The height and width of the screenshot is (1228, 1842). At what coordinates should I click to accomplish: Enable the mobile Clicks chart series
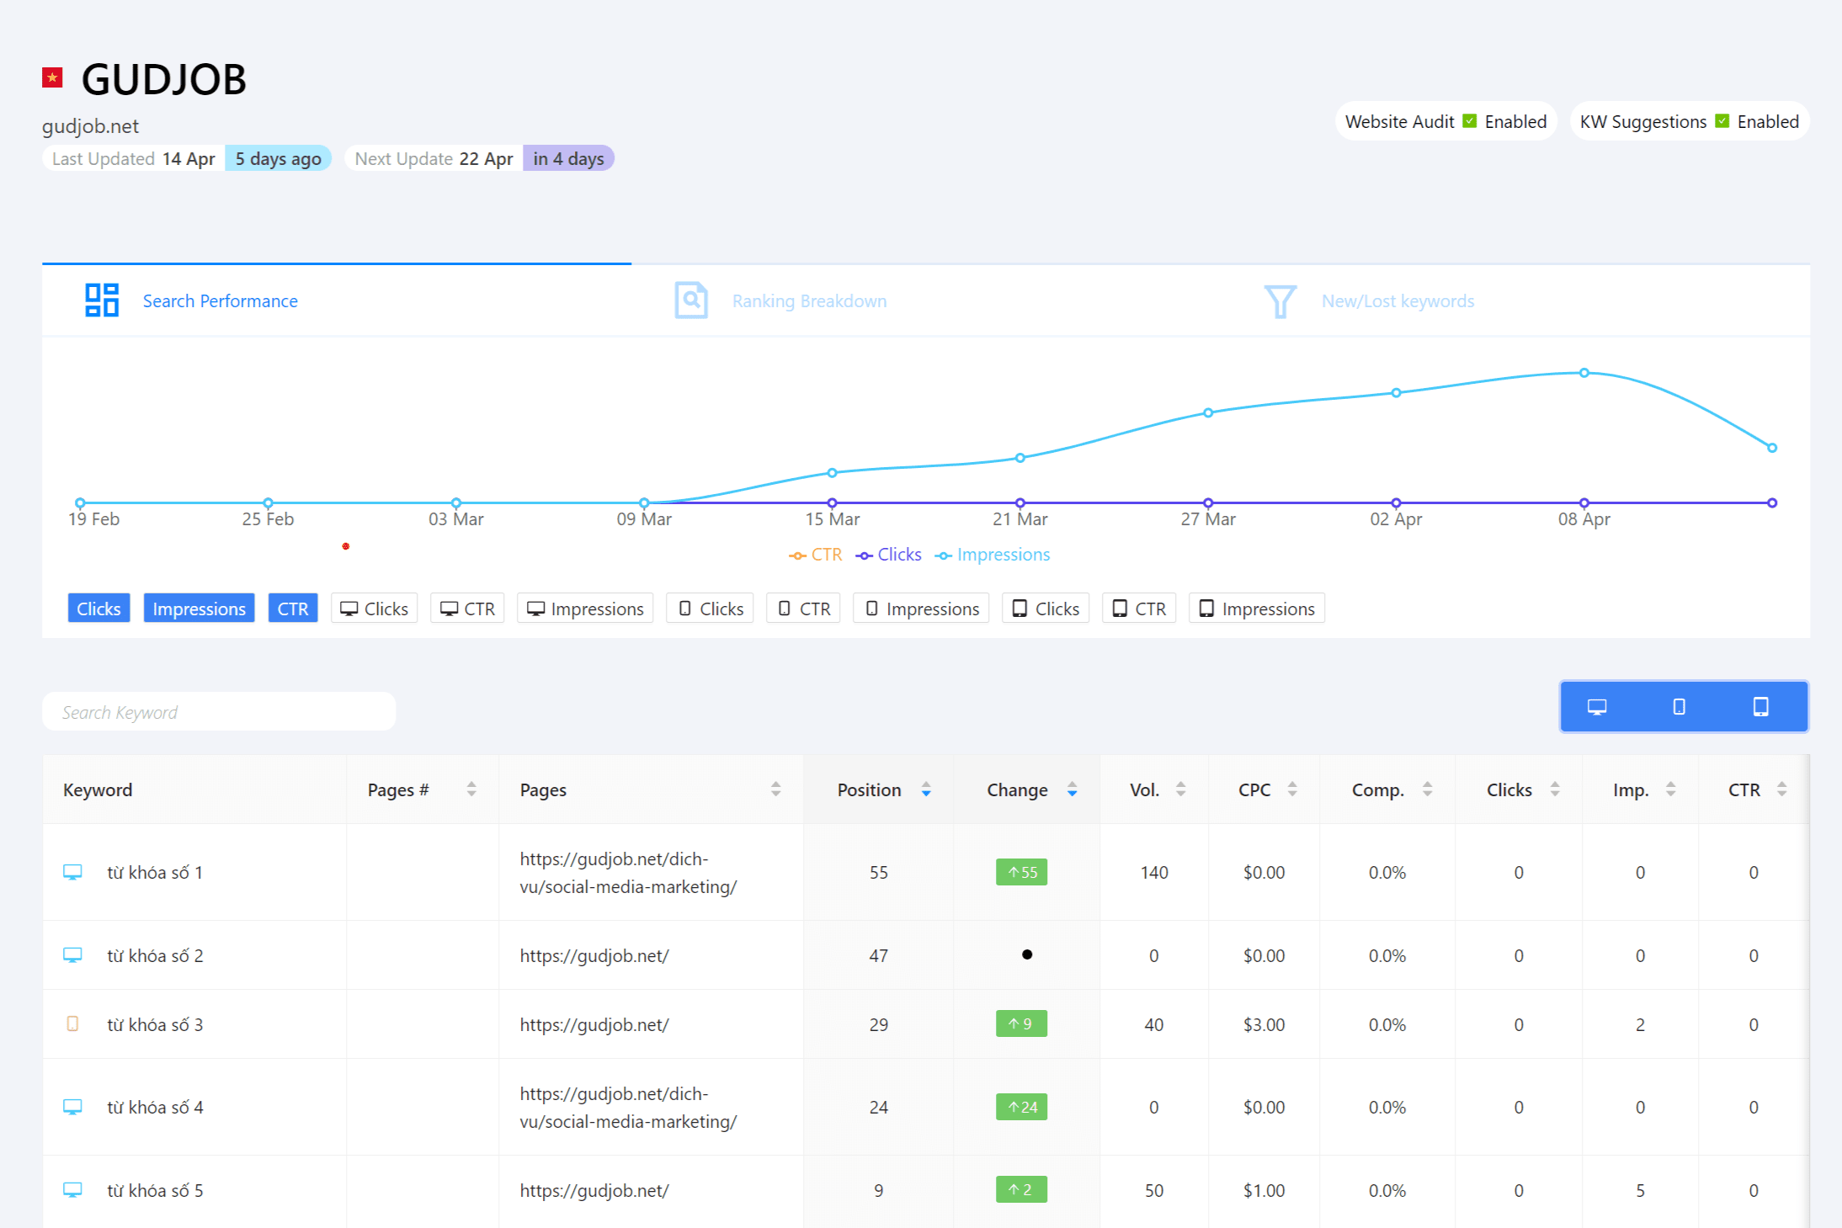[710, 609]
